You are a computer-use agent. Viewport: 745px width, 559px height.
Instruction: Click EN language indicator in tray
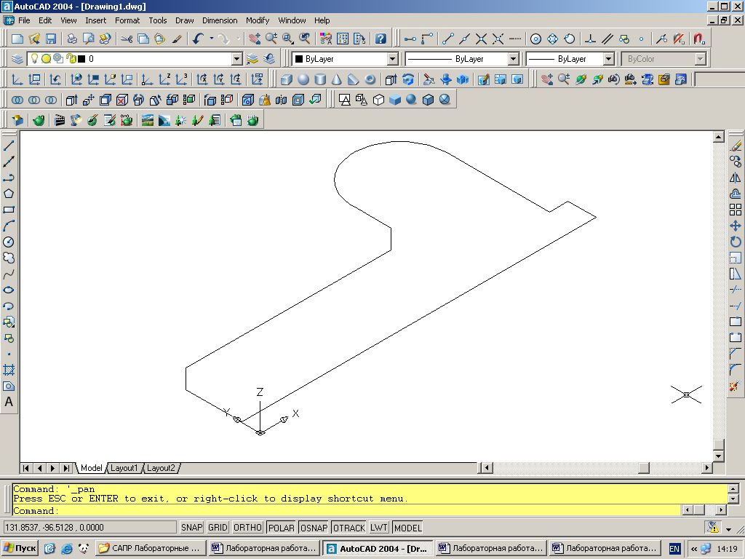coord(674,549)
